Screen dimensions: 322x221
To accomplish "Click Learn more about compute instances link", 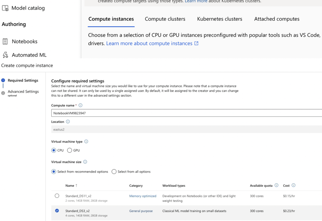I will click(x=149, y=43).
